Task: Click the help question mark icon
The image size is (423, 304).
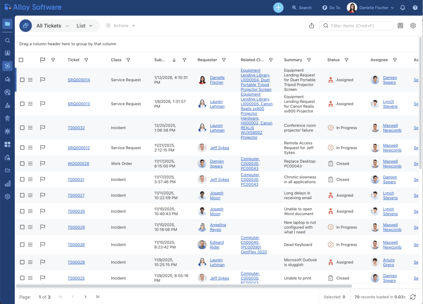Action: pyautogui.click(x=415, y=7)
